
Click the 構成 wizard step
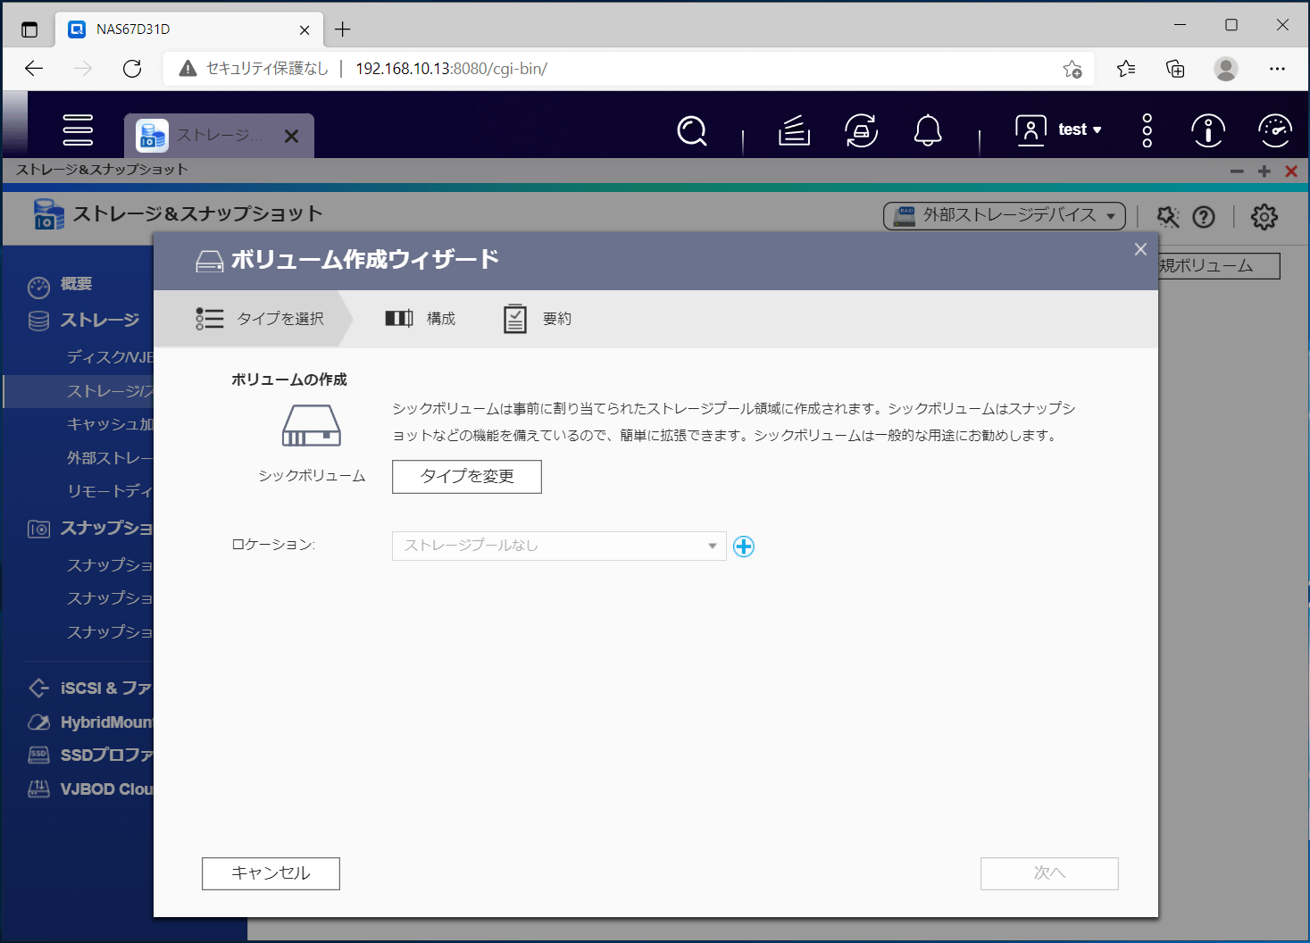click(x=421, y=319)
